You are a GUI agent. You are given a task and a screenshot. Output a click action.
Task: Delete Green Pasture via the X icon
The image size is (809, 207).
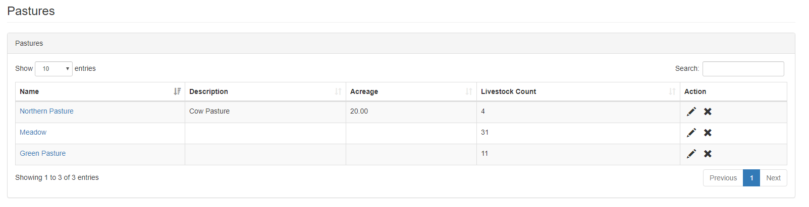[708, 154]
